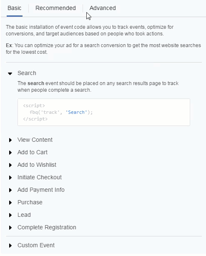Select 'Search' text in fbq code
This screenshot has width=206, height=256.
click(x=76, y=112)
